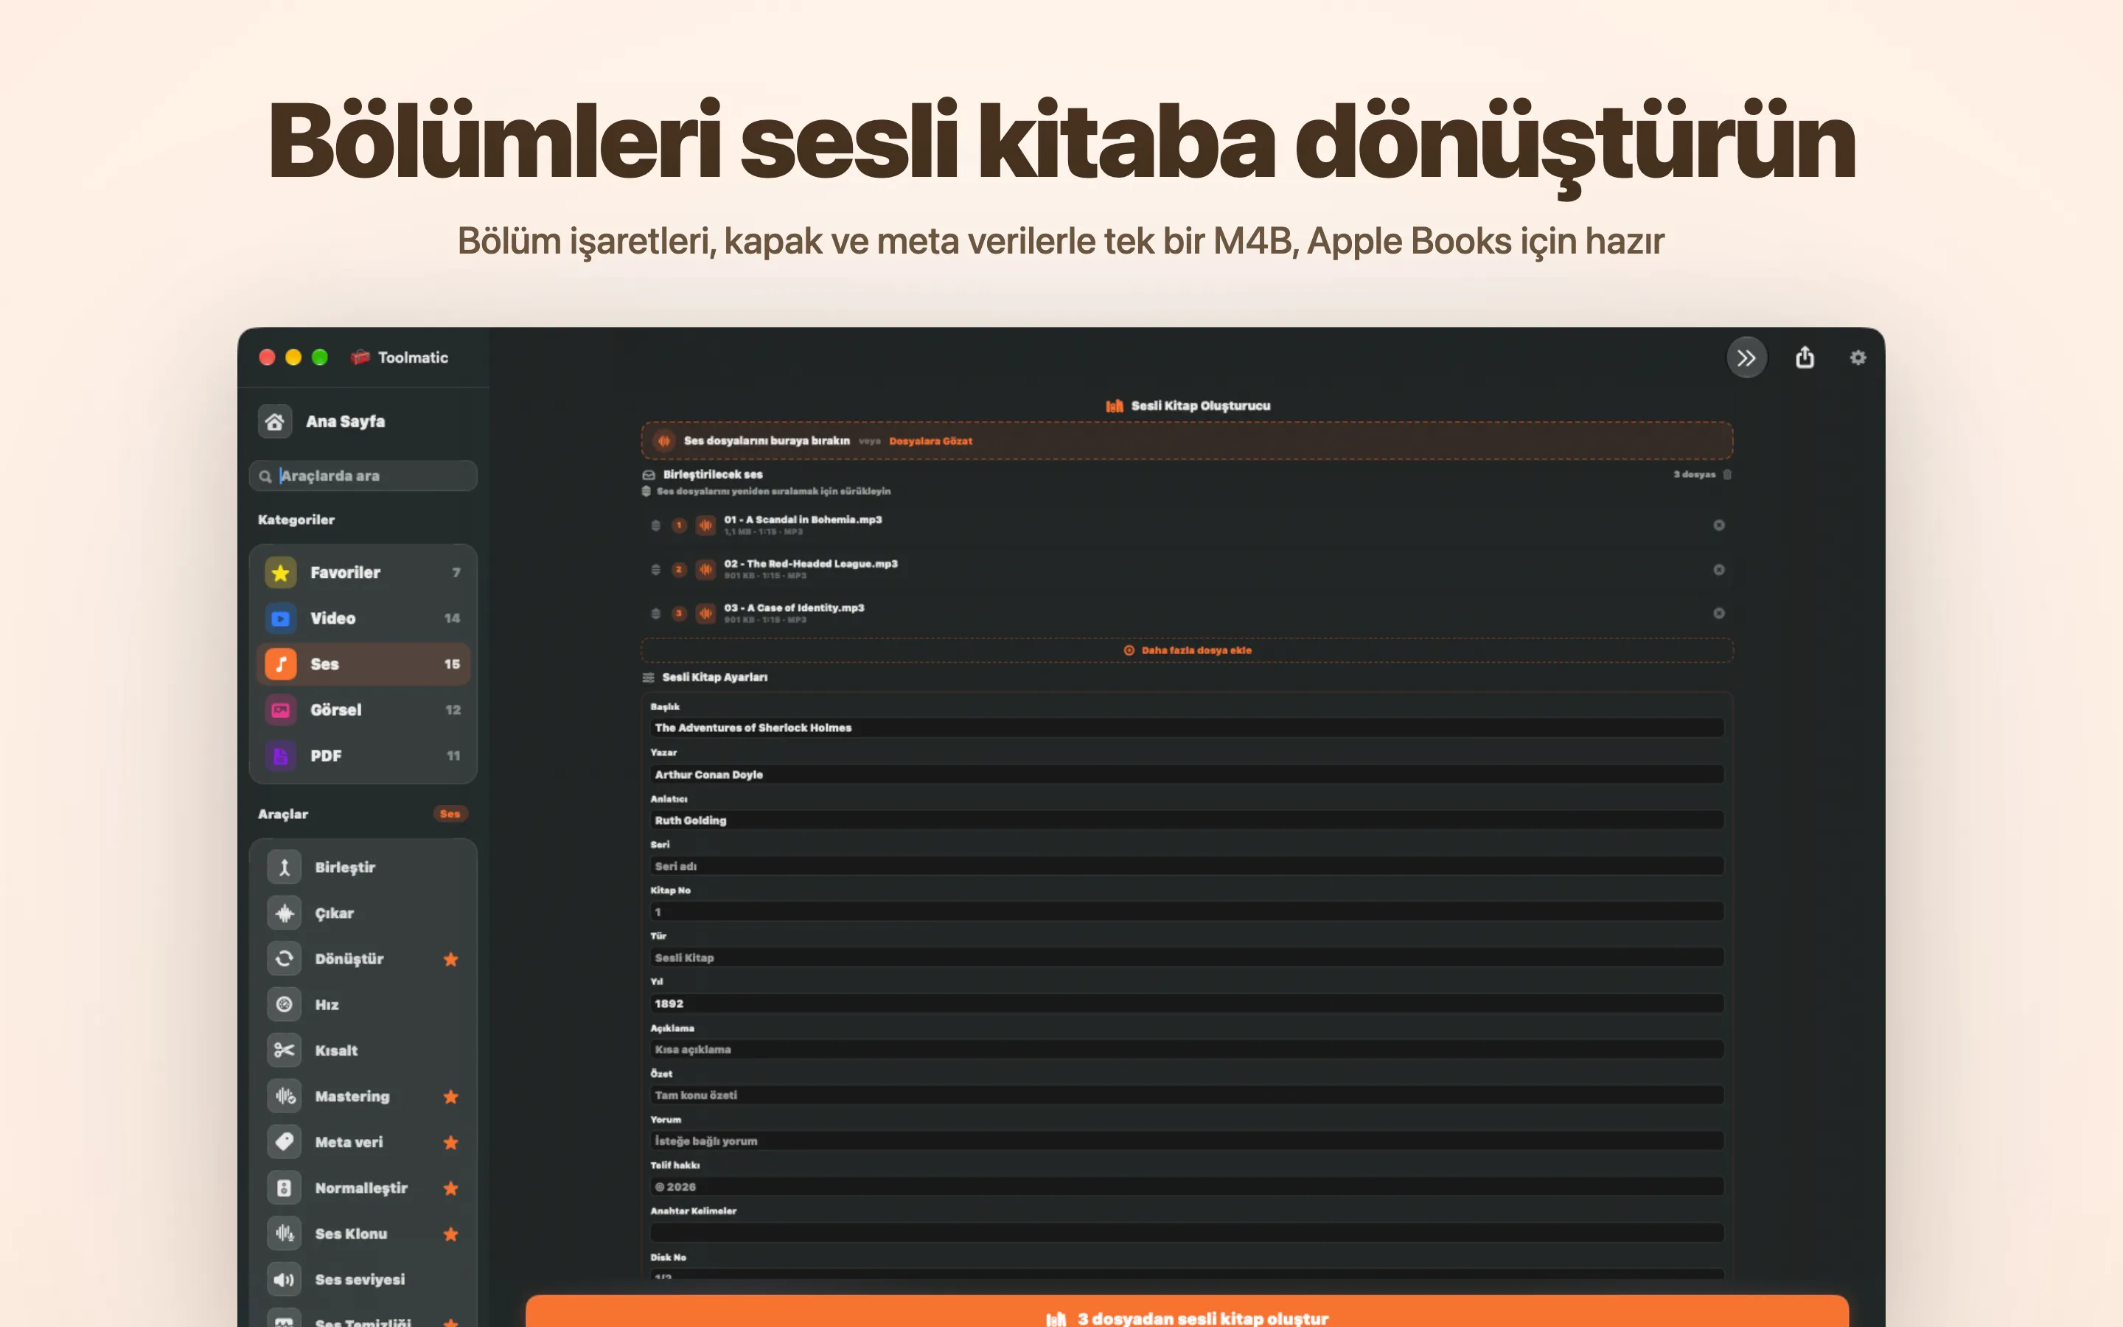Remove 02 - The Red-Headed League.mp3
The height and width of the screenshot is (1327, 2123).
point(1718,570)
